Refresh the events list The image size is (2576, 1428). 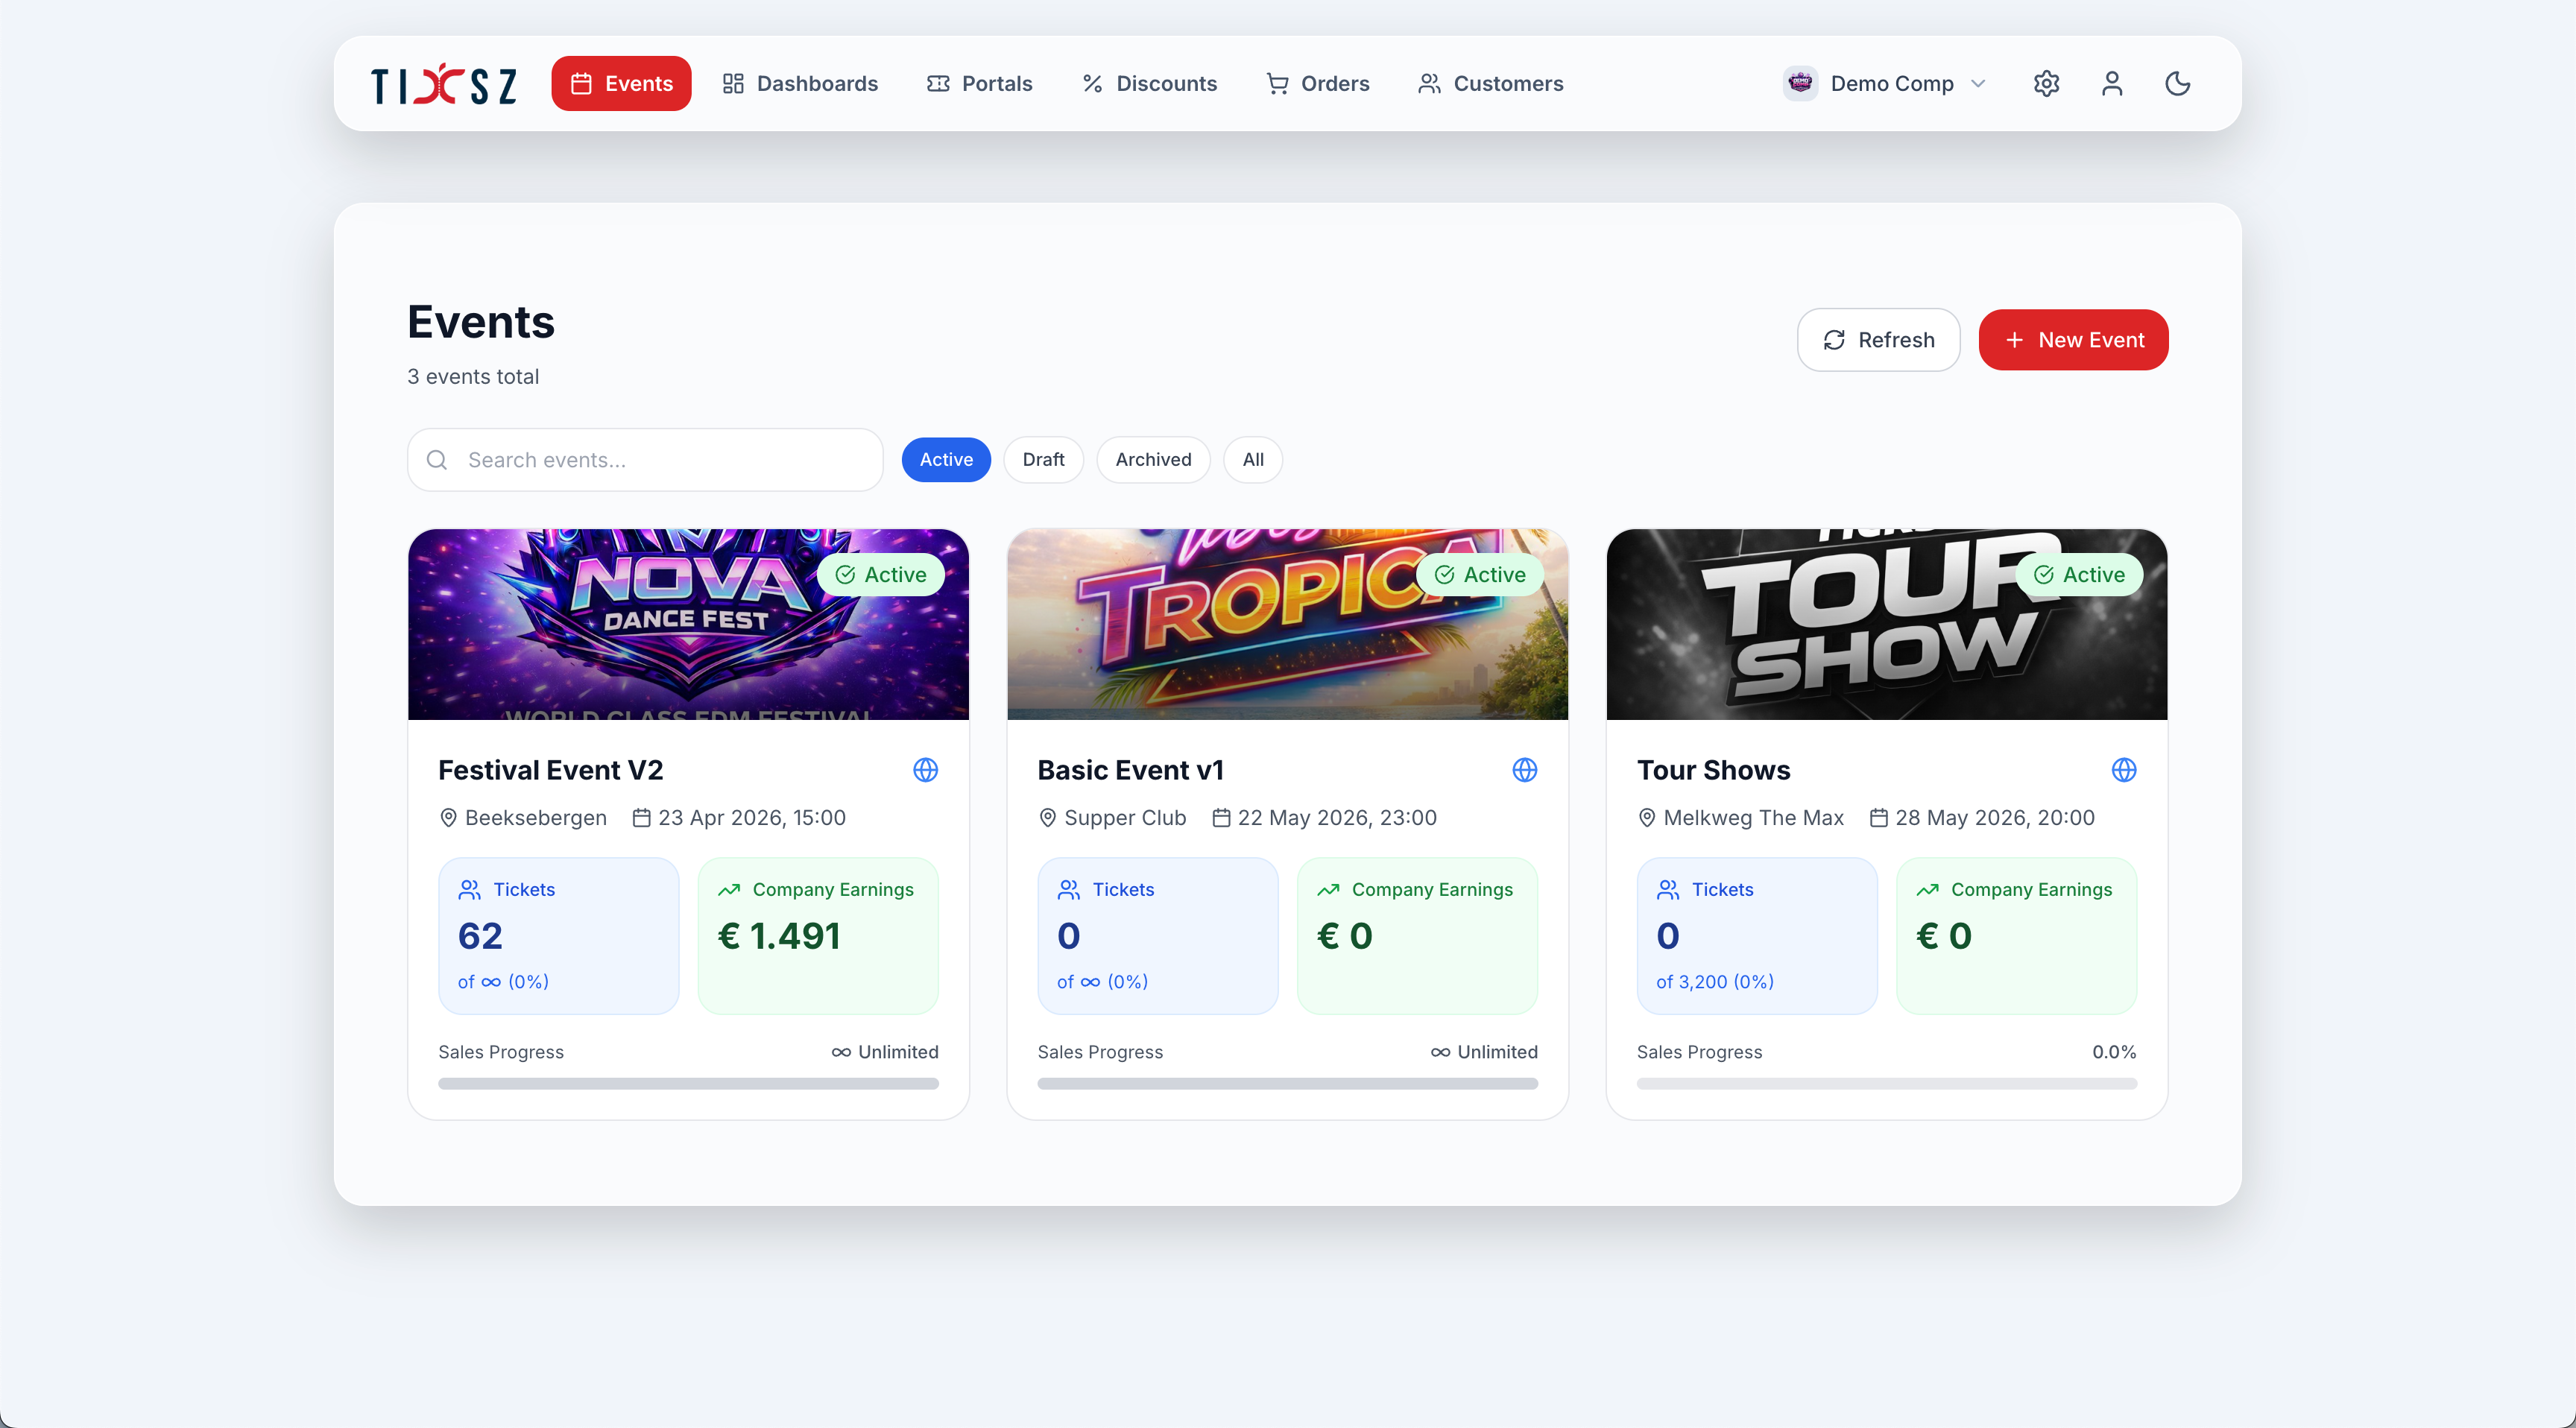(1877, 339)
